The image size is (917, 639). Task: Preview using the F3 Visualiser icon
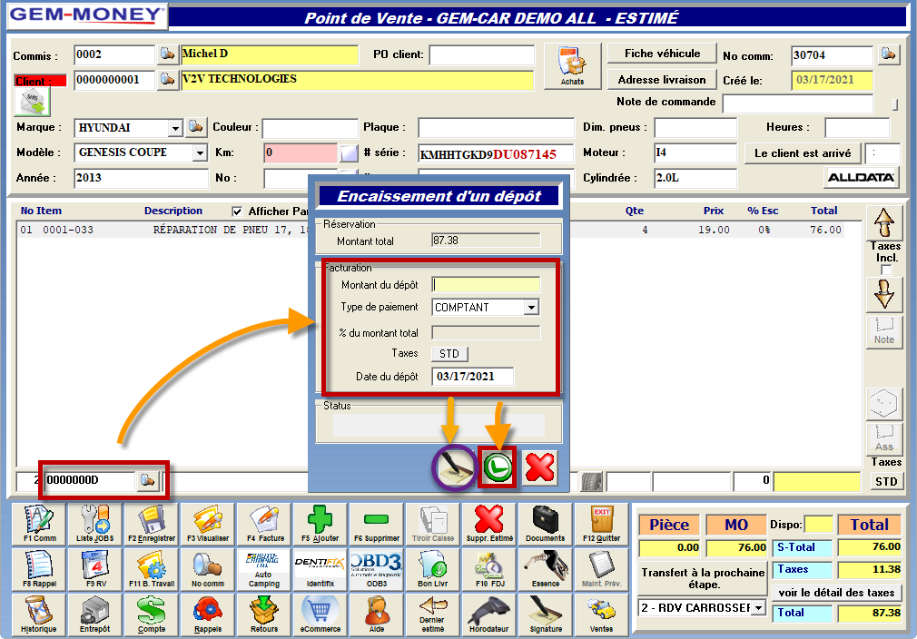[208, 524]
